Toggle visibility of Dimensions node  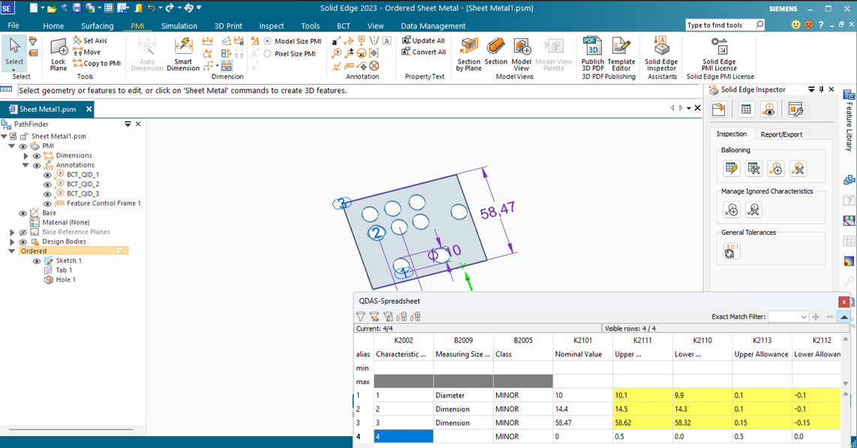click(37, 155)
